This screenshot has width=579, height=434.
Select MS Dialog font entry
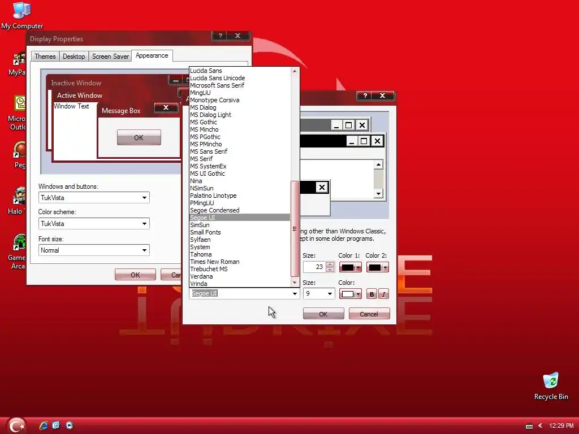click(240, 108)
